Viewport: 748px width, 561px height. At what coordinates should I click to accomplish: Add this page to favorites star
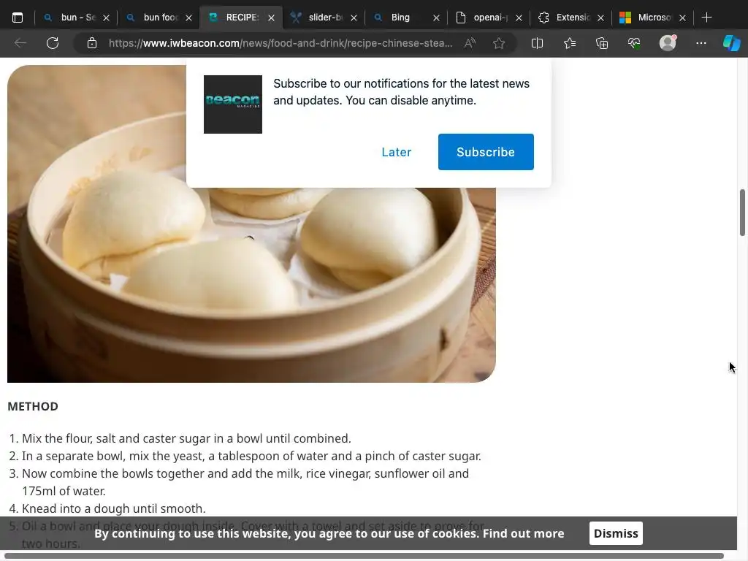(x=499, y=43)
